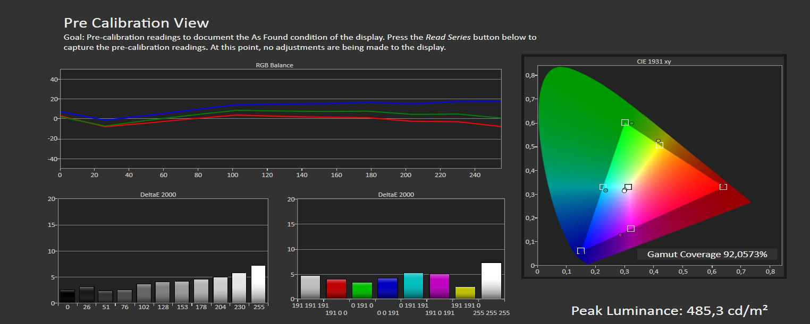
Task: Select the grayscale DeltaE bar for level 178
Action: point(201,291)
